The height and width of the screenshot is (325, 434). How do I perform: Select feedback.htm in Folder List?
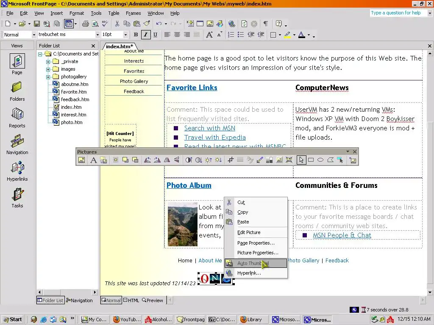click(75, 99)
